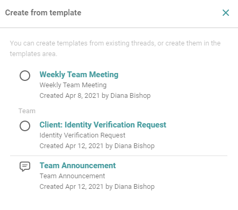The image size is (238, 210).
Task: Open the Team Announcement template title
Action: point(77,166)
